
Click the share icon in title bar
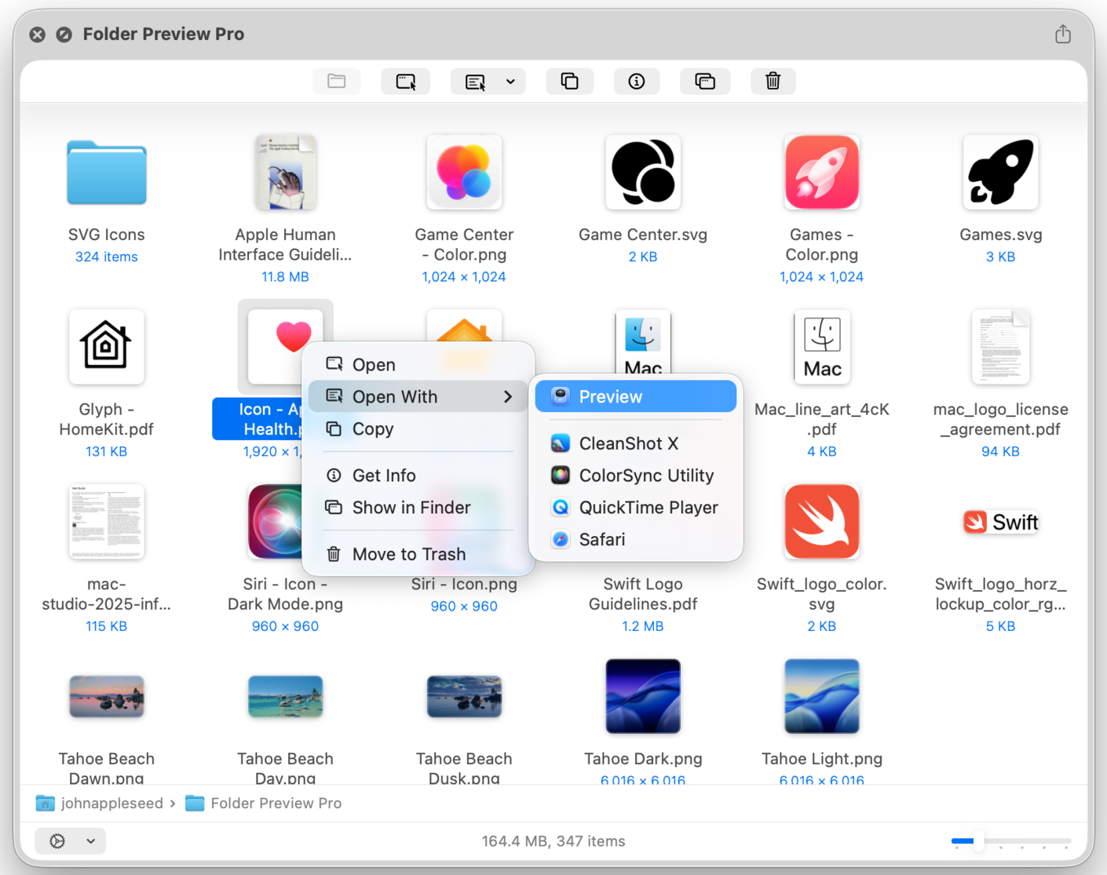pyautogui.click(x=1063, y=34)
